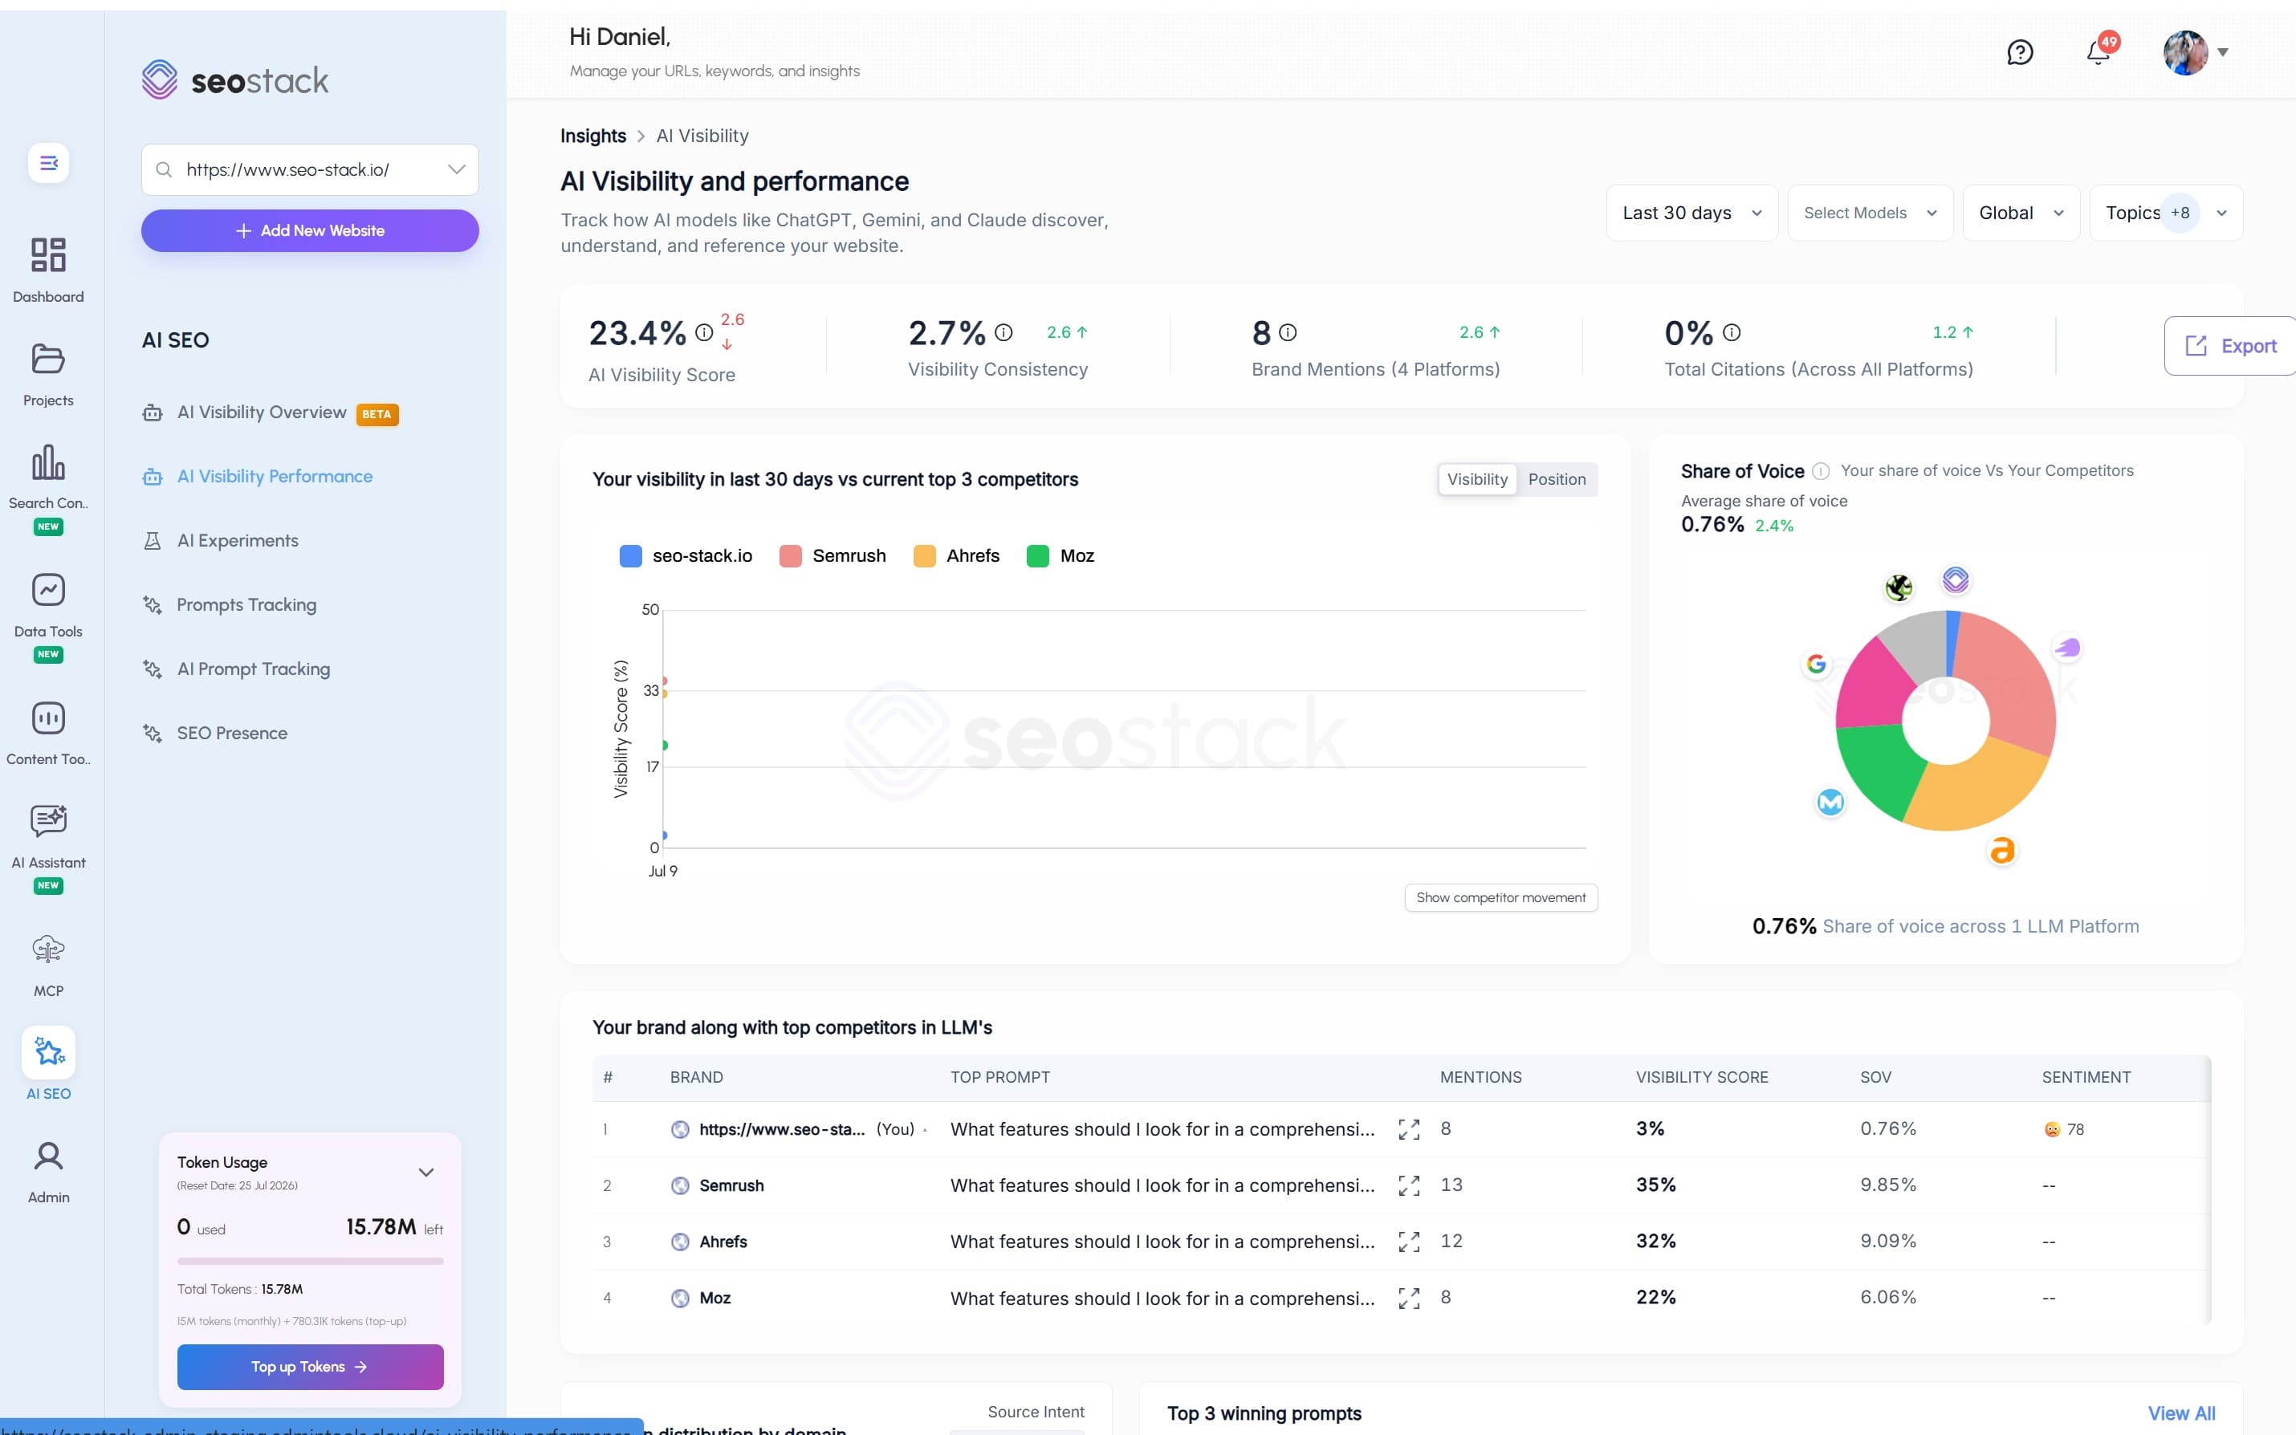2296x1435 pixels.
Task: Expand the Ahrefs top prompt row
Action: (x=1409, y=1242)
